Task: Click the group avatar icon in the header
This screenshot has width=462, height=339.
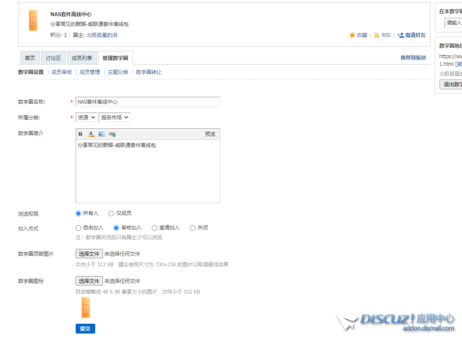Action: [33, 20]
